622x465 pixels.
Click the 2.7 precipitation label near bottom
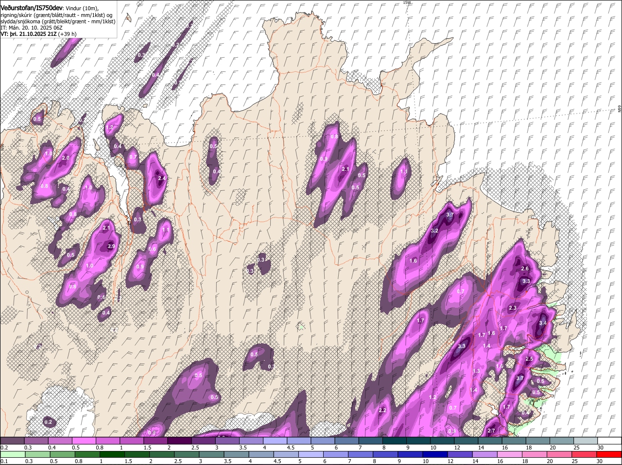coord(491,431)
